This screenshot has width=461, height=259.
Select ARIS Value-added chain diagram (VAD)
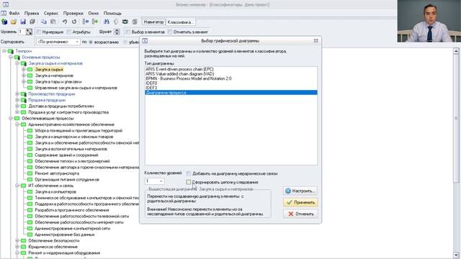tap(230, 74)
